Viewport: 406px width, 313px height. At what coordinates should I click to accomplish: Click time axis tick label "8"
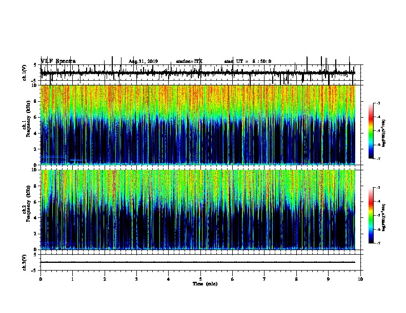296,279
